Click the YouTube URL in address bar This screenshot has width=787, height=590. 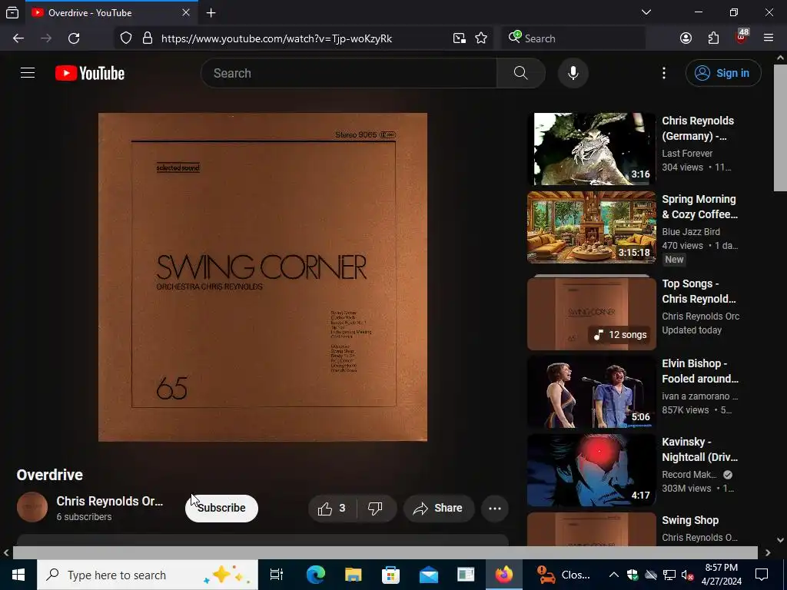[x=277, y=38]
